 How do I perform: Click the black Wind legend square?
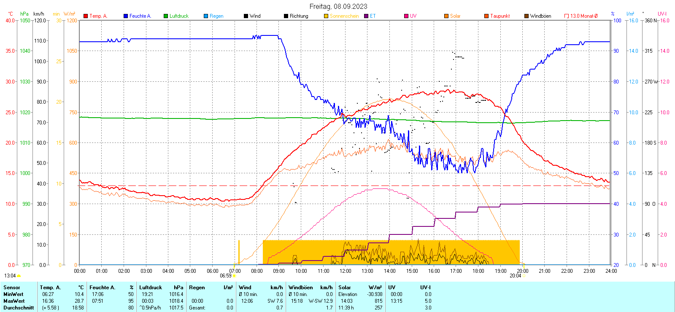point(246,16)
